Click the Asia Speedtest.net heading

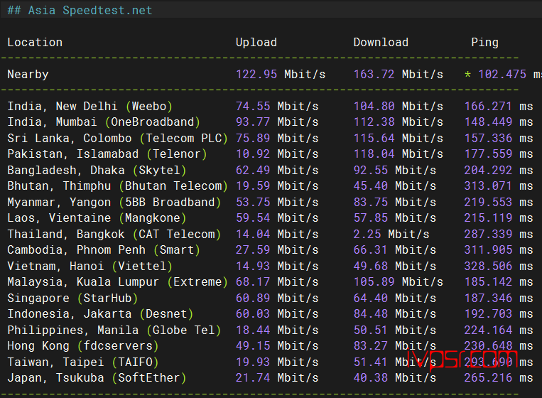(x=80, y=11)
